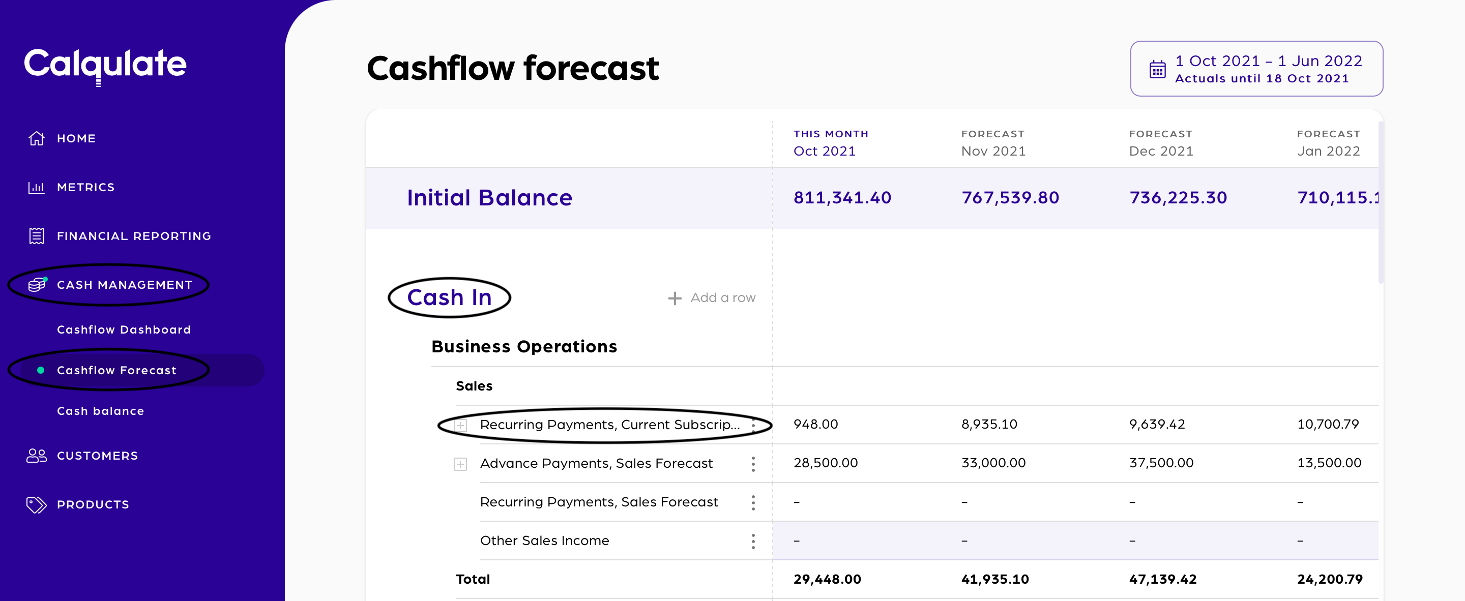
Task: Click the calendar icon in date range
Action: pos(1157,69)
